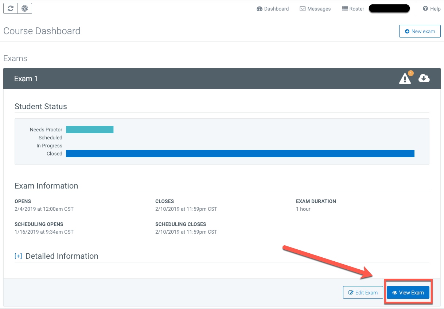Click the Exams section heading
This screenshot has height=309, width=444.
pyautogui.click(x=15, y=59)
